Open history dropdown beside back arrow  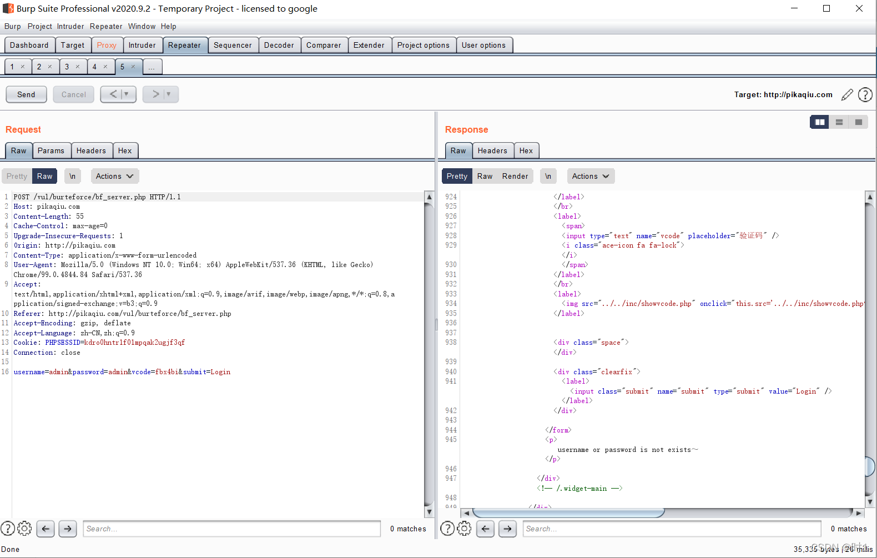pos(127,94)
